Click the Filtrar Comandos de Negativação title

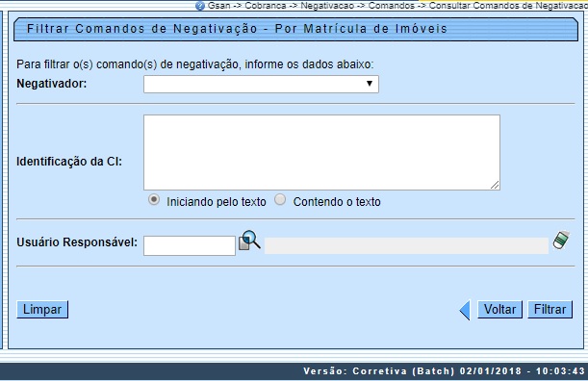pyautogui.click(x=237, y=29)
